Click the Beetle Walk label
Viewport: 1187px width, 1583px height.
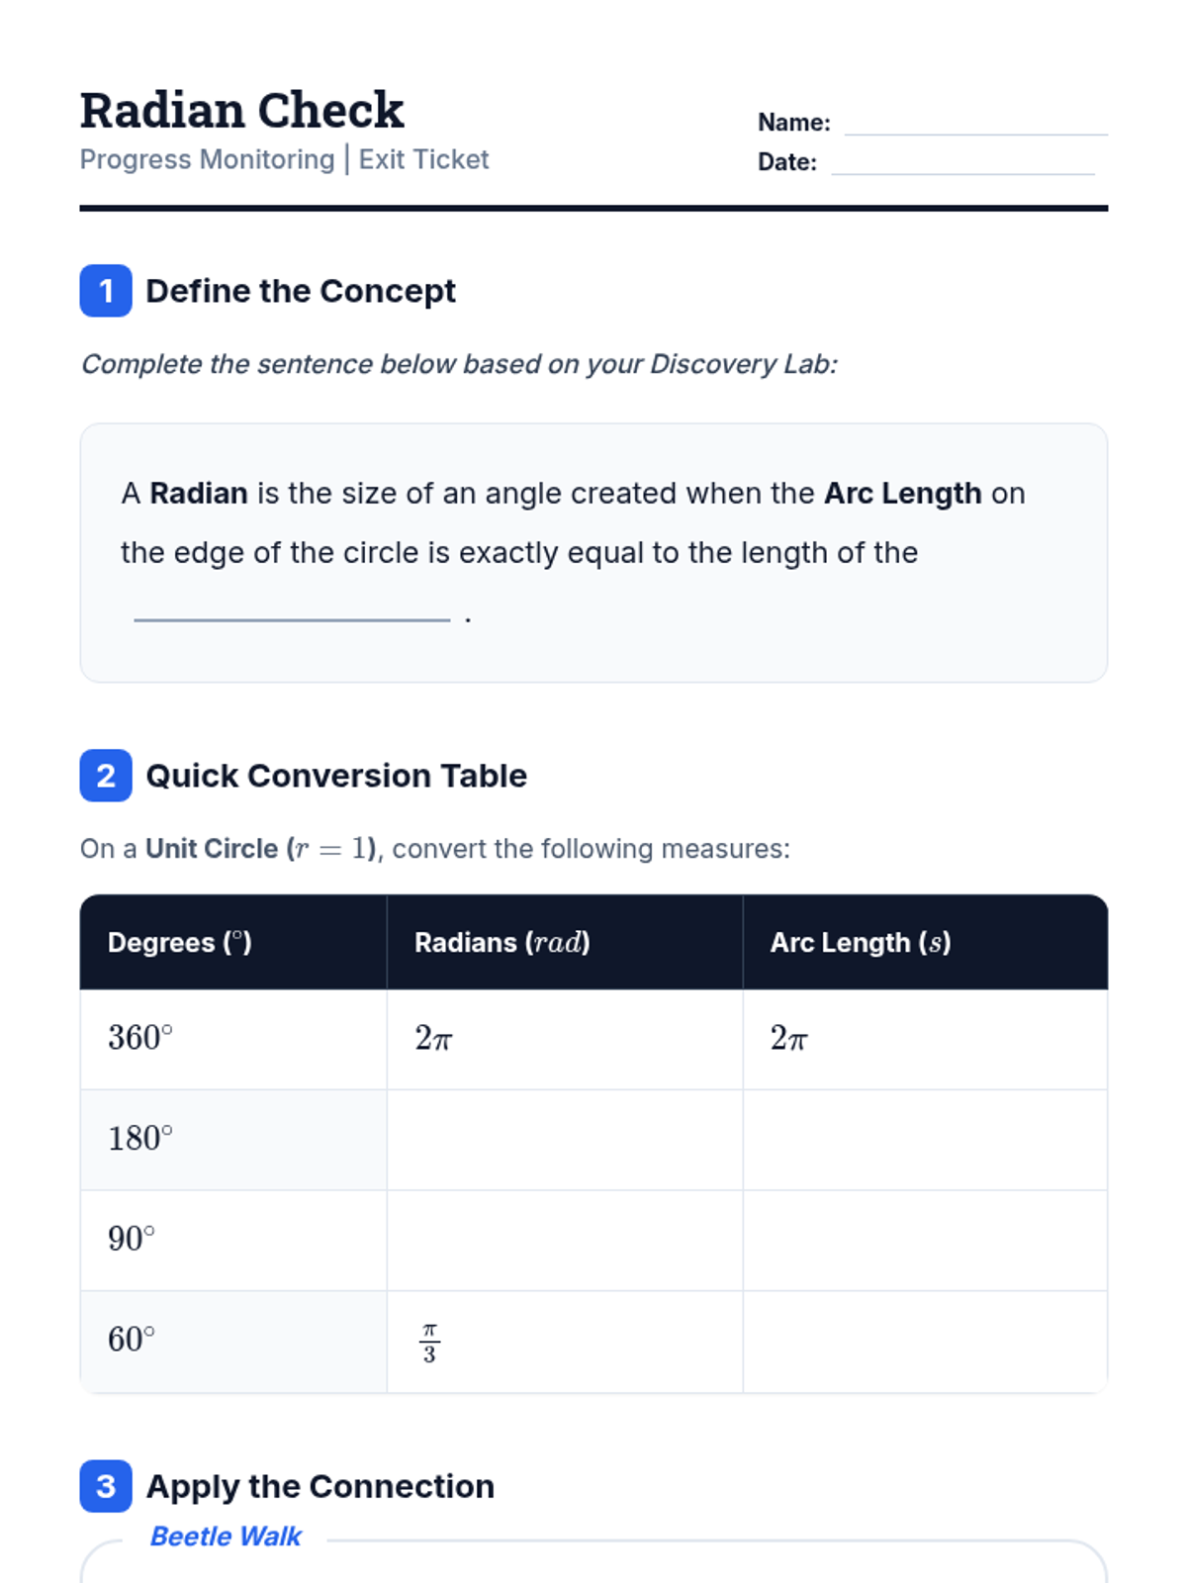pyautogui.click(x=226, y=1536)
